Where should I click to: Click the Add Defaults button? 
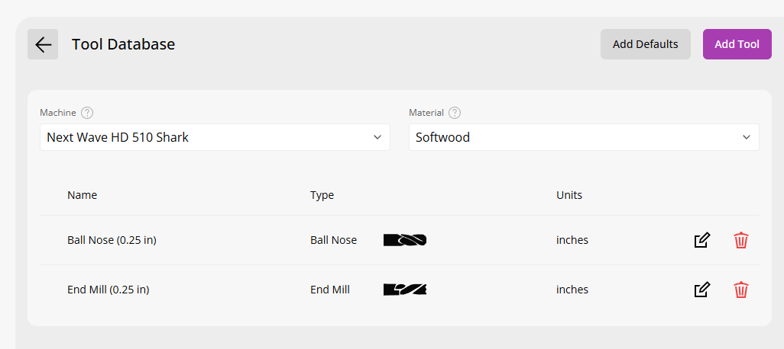646,44
